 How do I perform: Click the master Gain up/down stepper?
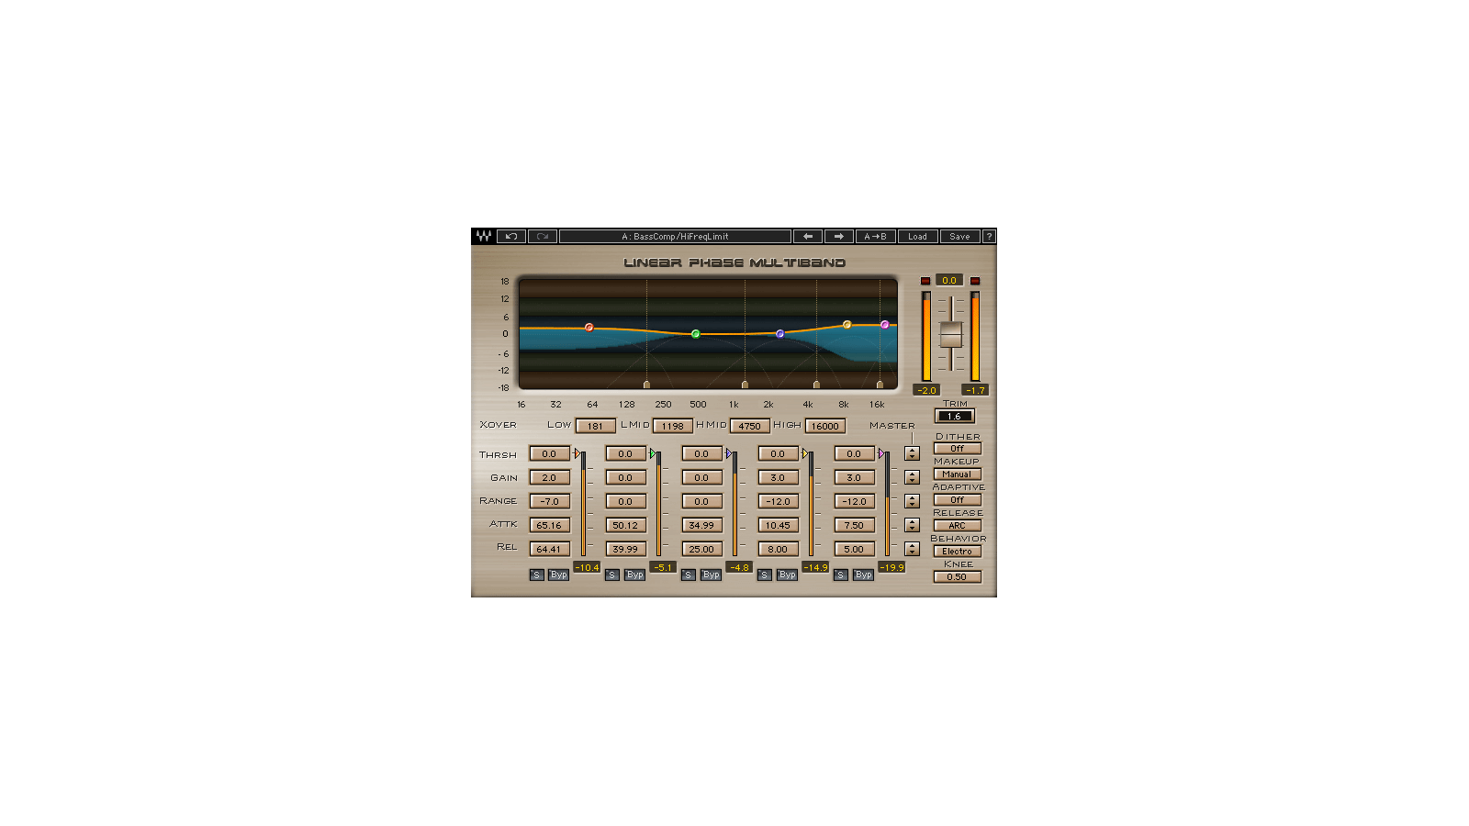912,477
